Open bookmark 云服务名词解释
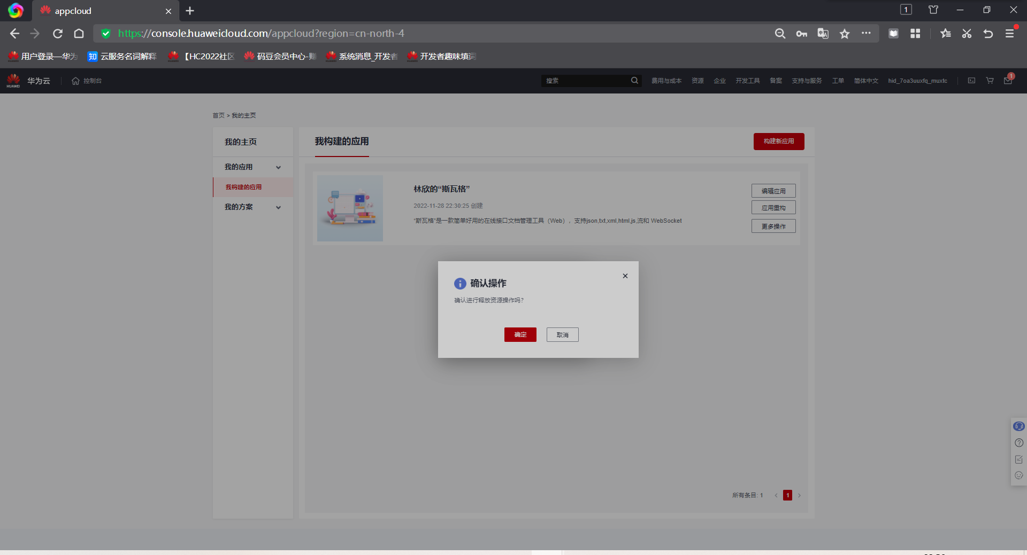Image resolution: width=1027 pixels, height=555 pixels. pos(122,56)
